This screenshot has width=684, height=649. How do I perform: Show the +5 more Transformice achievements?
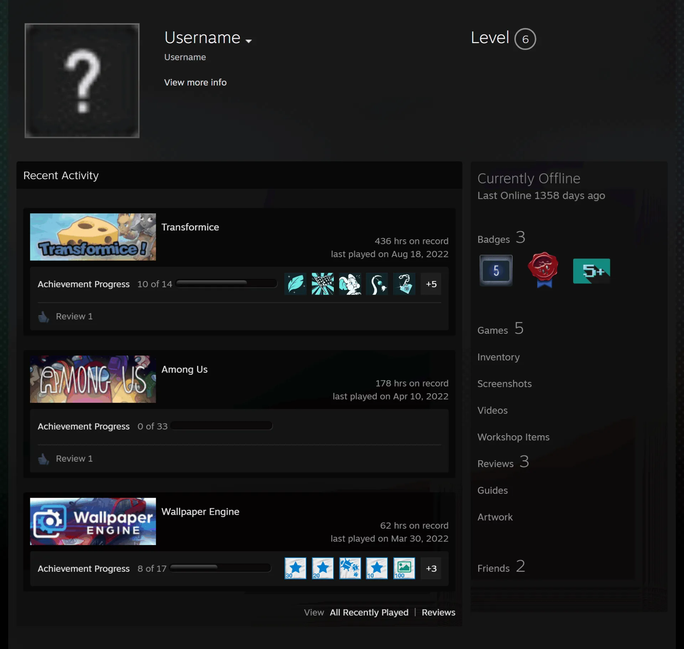coord(431,284)
